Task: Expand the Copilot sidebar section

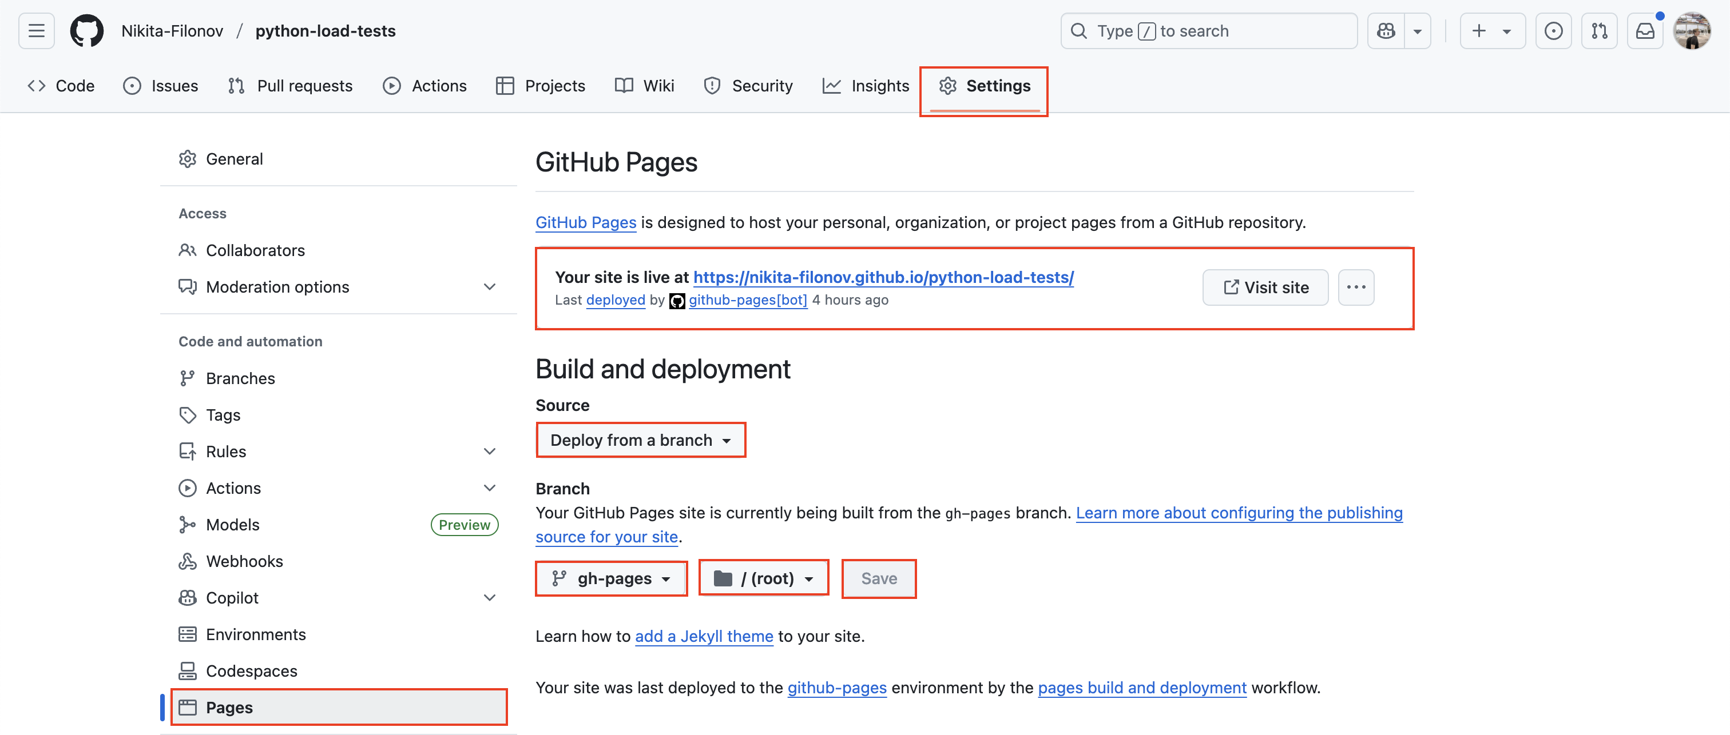Action: [339, 598]
